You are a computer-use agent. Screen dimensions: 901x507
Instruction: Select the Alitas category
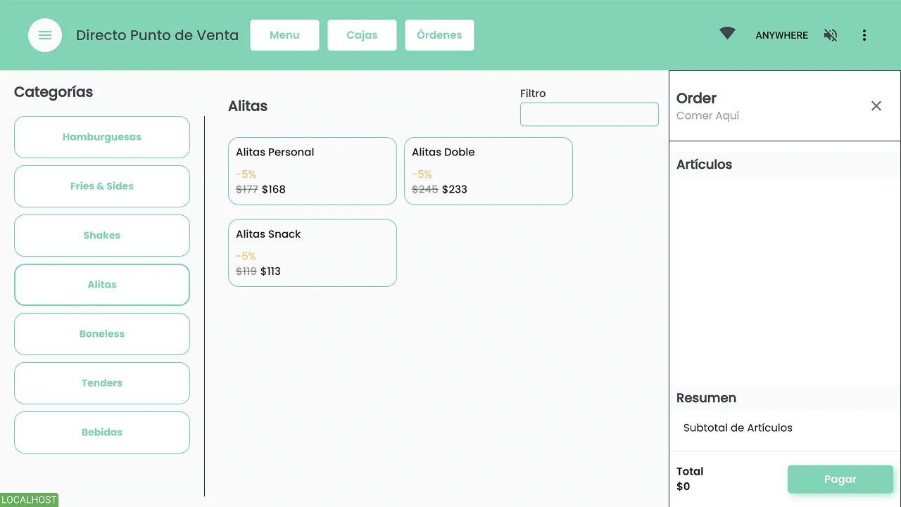[102, 285]
